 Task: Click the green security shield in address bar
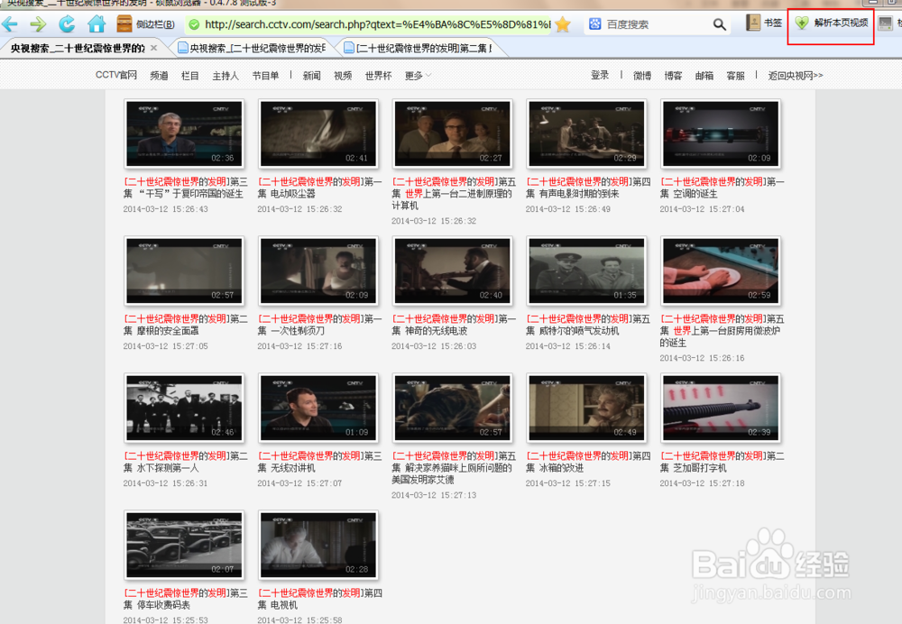click(x=195, y=24)
